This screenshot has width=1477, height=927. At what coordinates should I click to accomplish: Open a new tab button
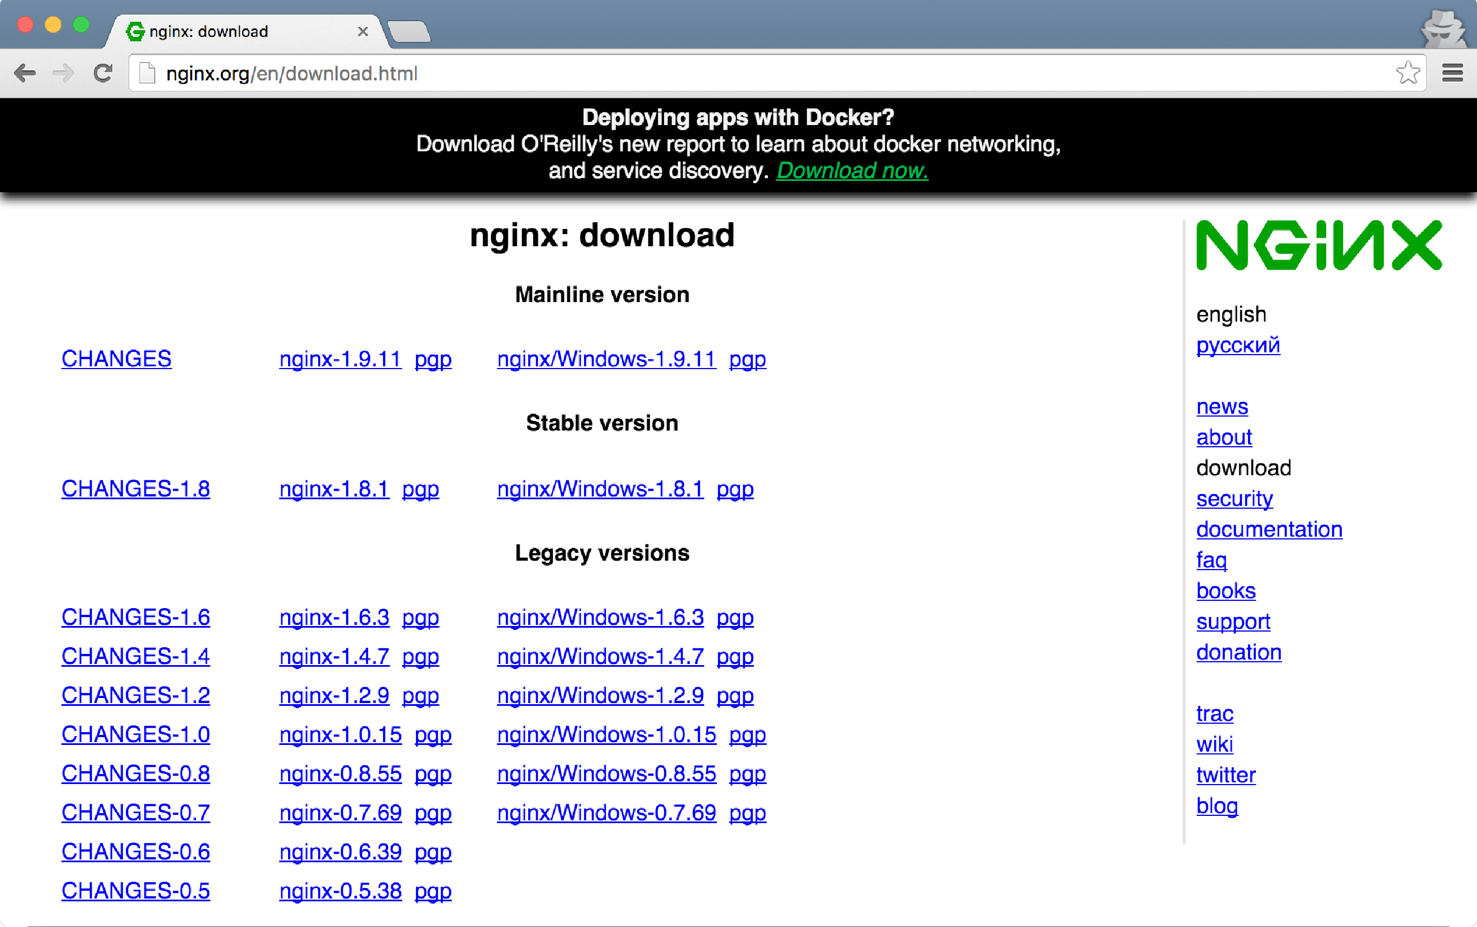[409, 31]
